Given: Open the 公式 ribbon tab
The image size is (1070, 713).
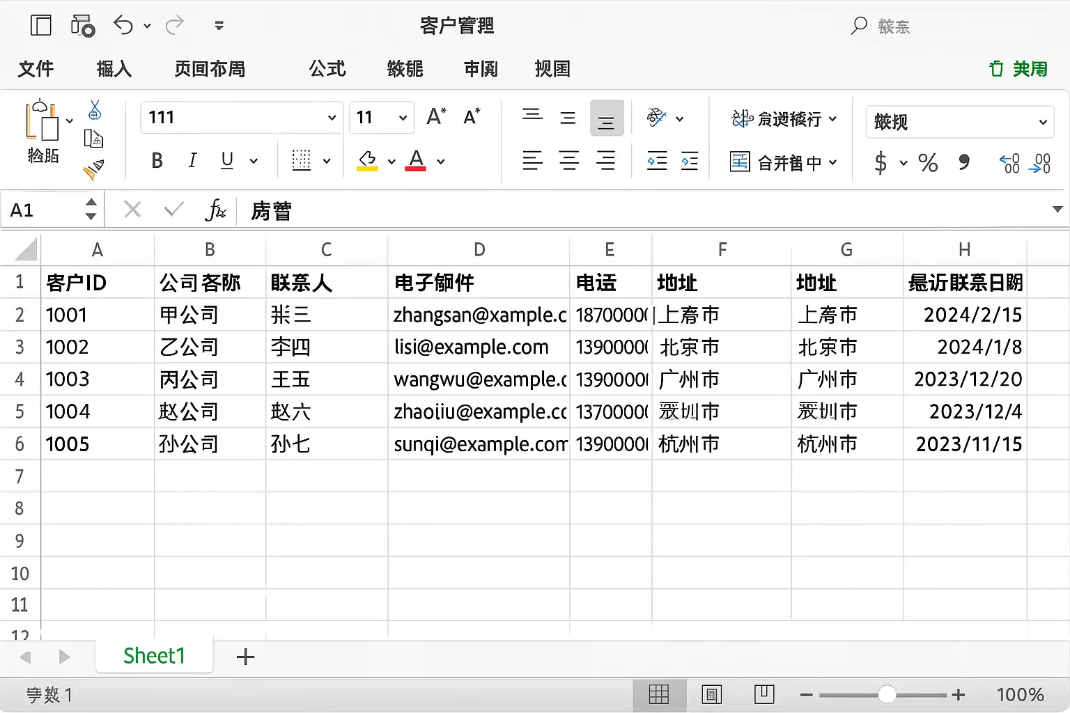Looking at the screenshot, I should 327,69.
